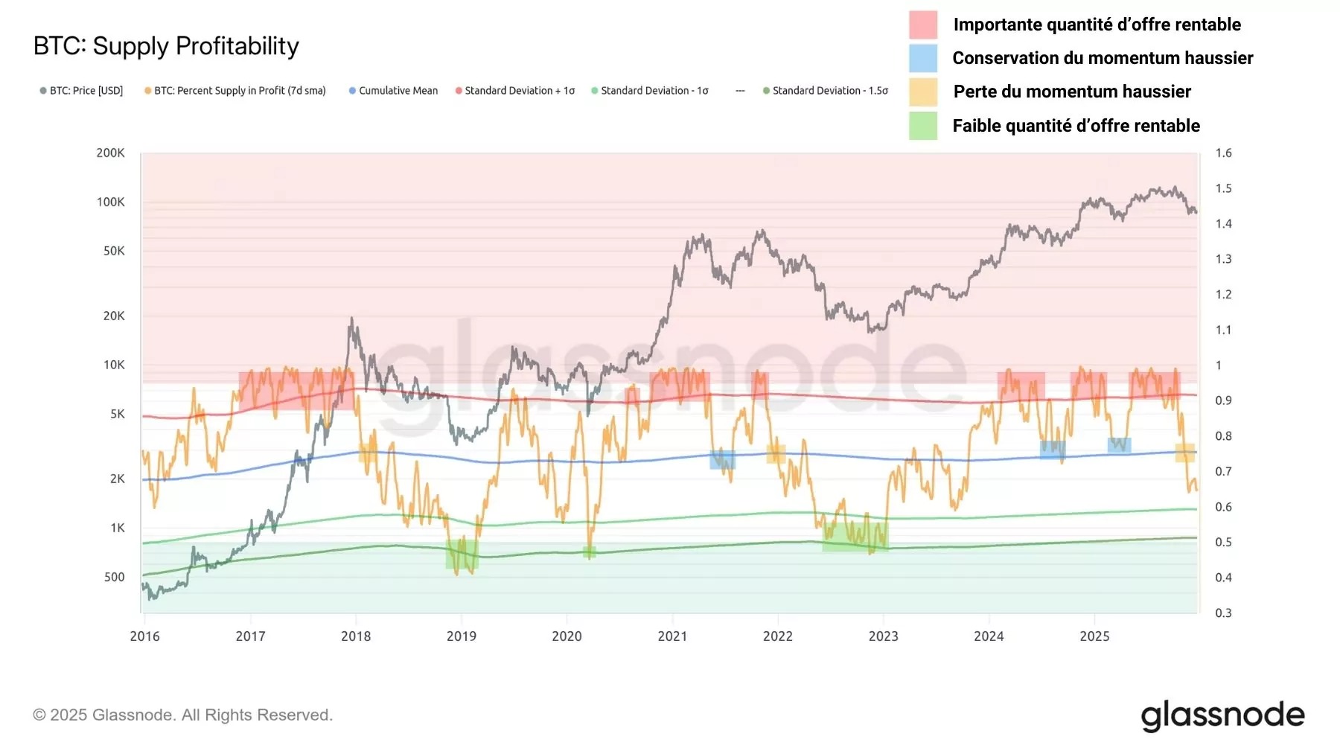
Task: Click the glassnode logo in bottom corner
Action: pos(1223,715)
